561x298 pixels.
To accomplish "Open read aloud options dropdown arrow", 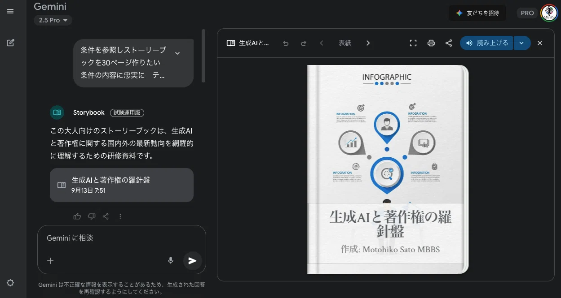I will (522, 43).
